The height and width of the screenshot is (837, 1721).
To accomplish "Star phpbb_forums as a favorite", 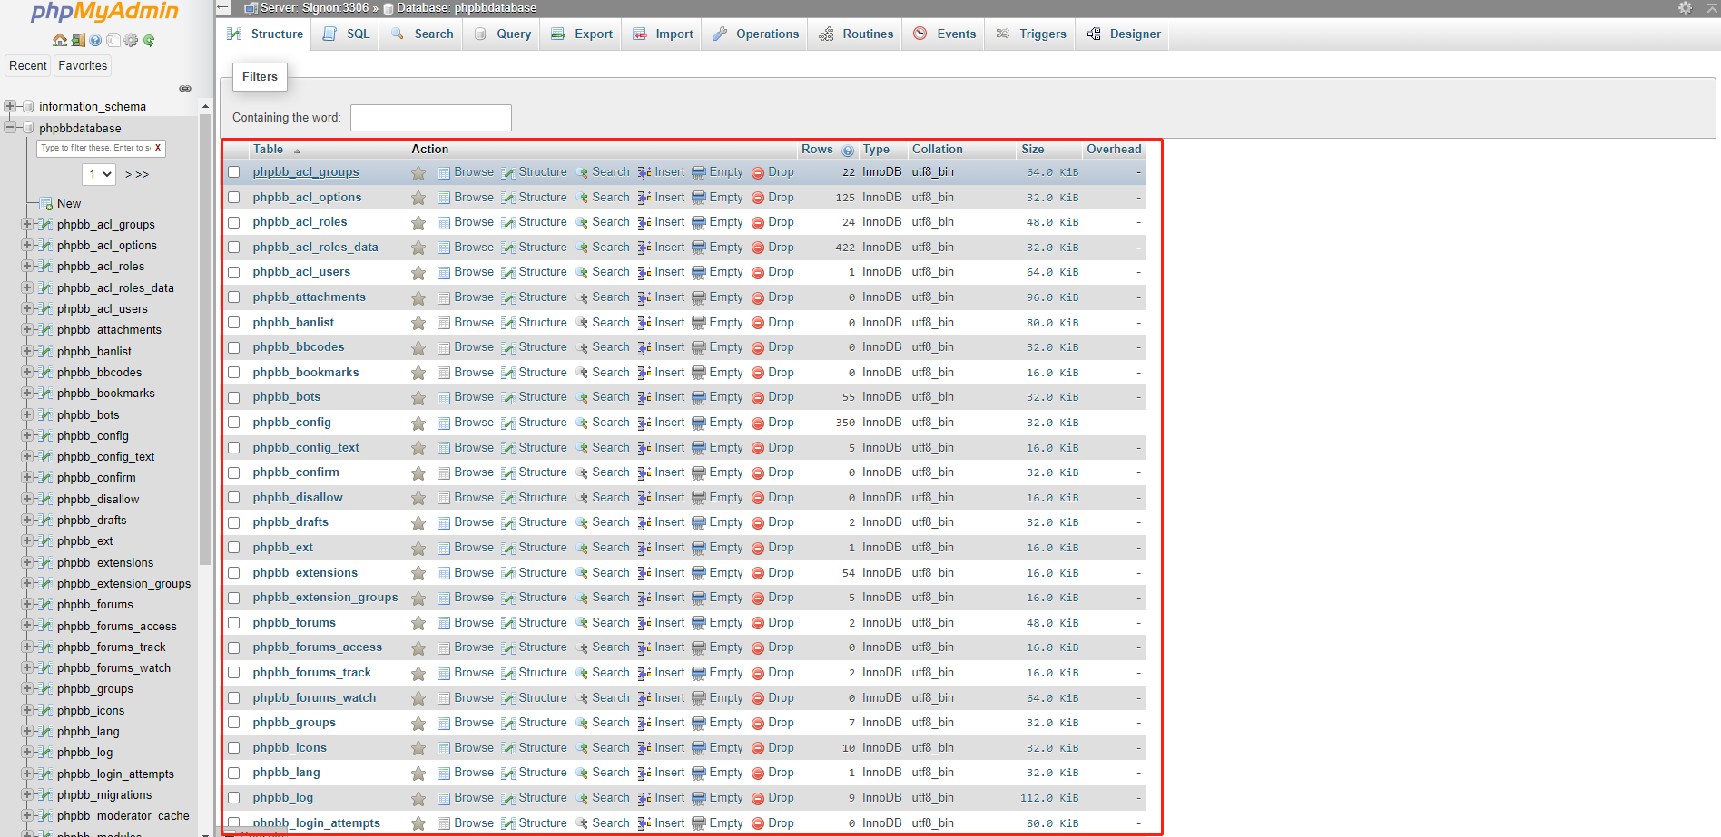I will click(418, 623).
